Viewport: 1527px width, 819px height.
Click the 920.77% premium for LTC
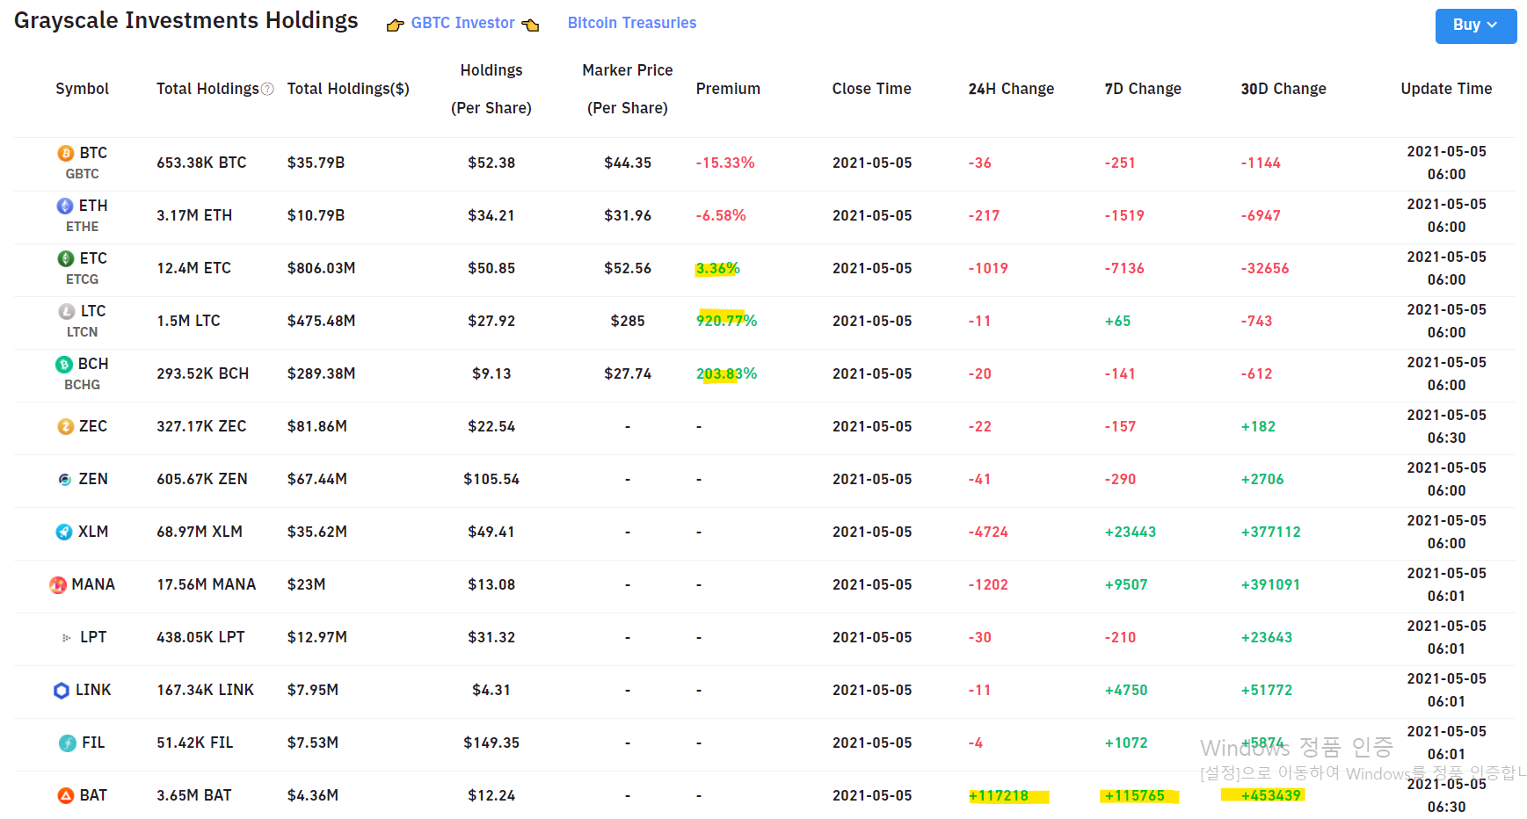[x=727, y=321]
